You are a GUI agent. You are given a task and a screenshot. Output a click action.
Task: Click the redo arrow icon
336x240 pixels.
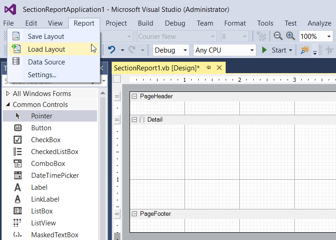point(132,50)
